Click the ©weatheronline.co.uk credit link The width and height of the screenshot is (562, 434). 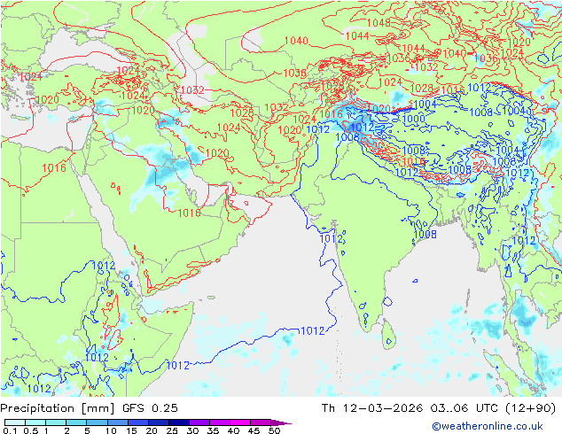(488, 426)
